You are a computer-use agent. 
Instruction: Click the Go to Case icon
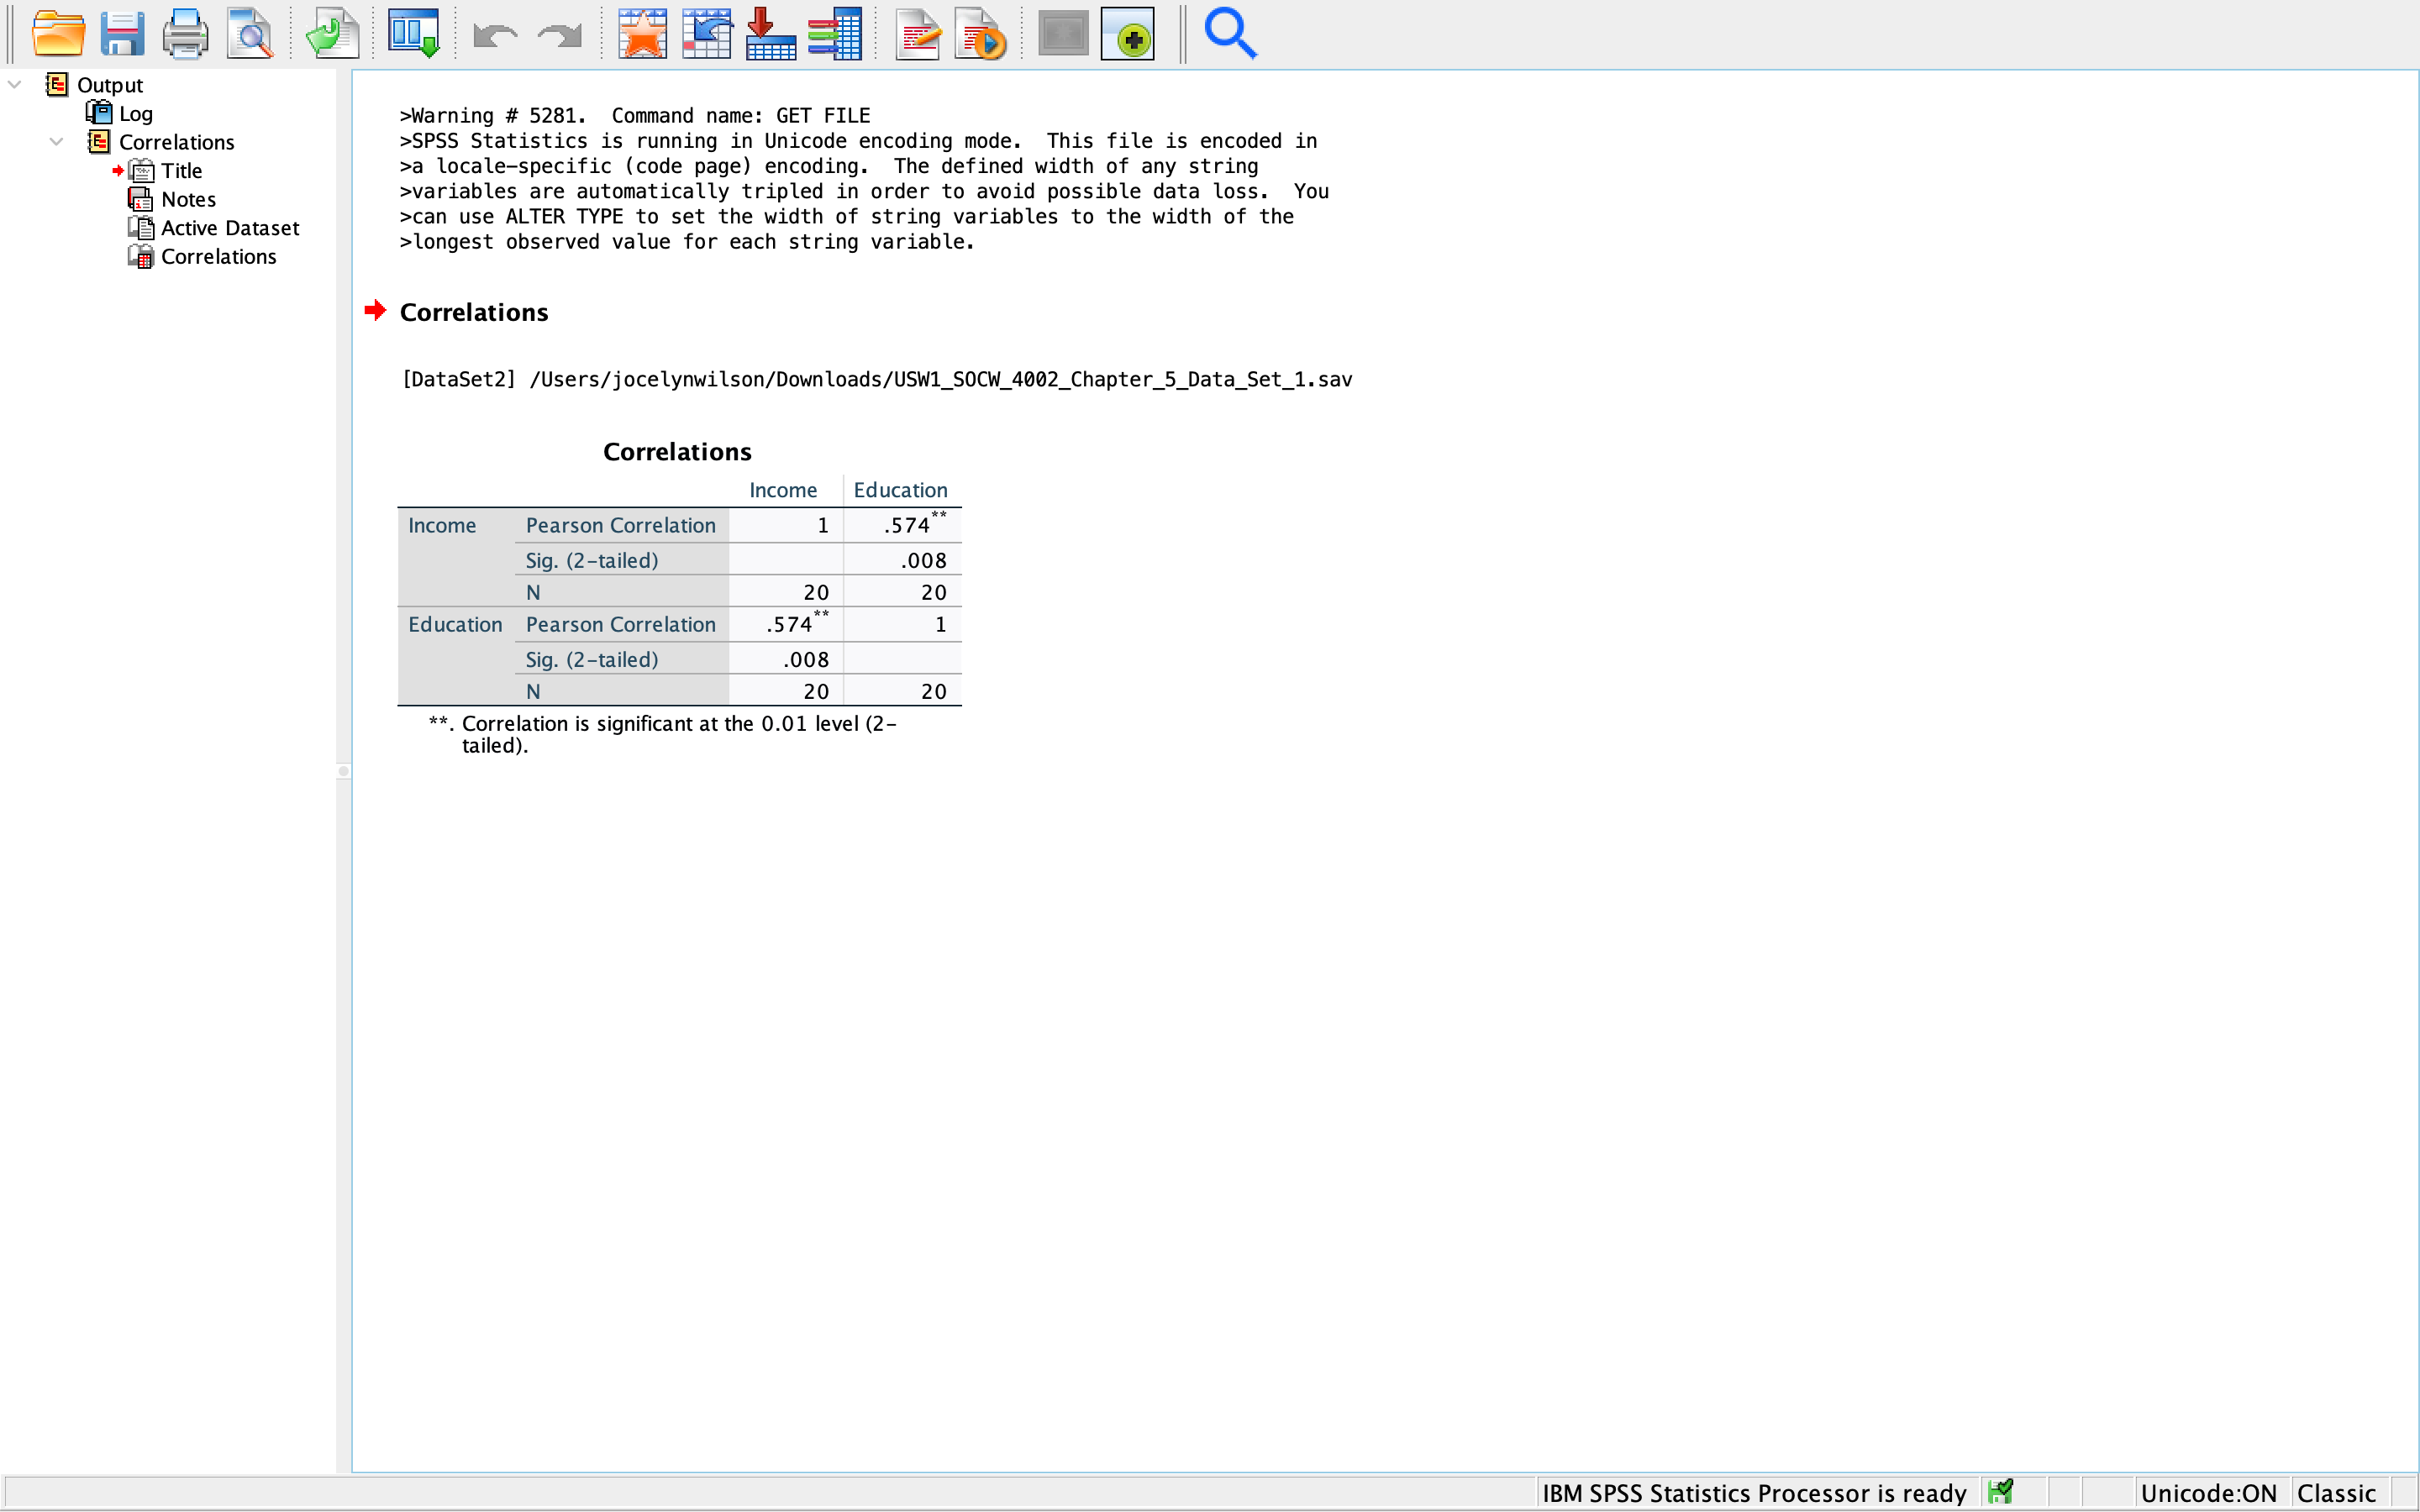click(706, 34)
